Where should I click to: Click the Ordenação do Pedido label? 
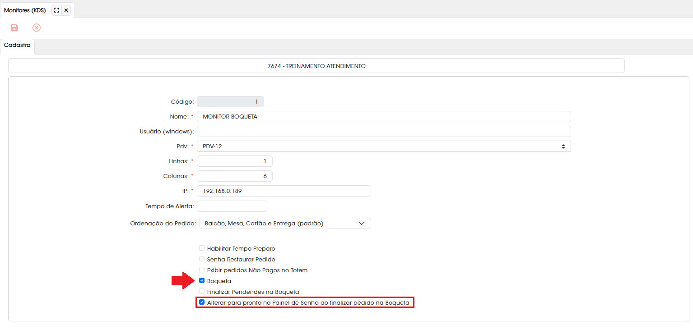(x=163, y=223)
